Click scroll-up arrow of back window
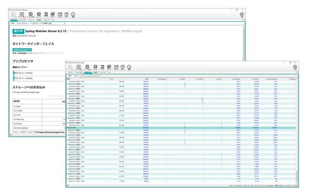312x193 pixels. (243, 28)
